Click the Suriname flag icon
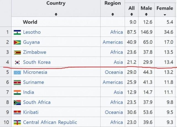The height and width of the screenshot is (127, 177). 17,82
